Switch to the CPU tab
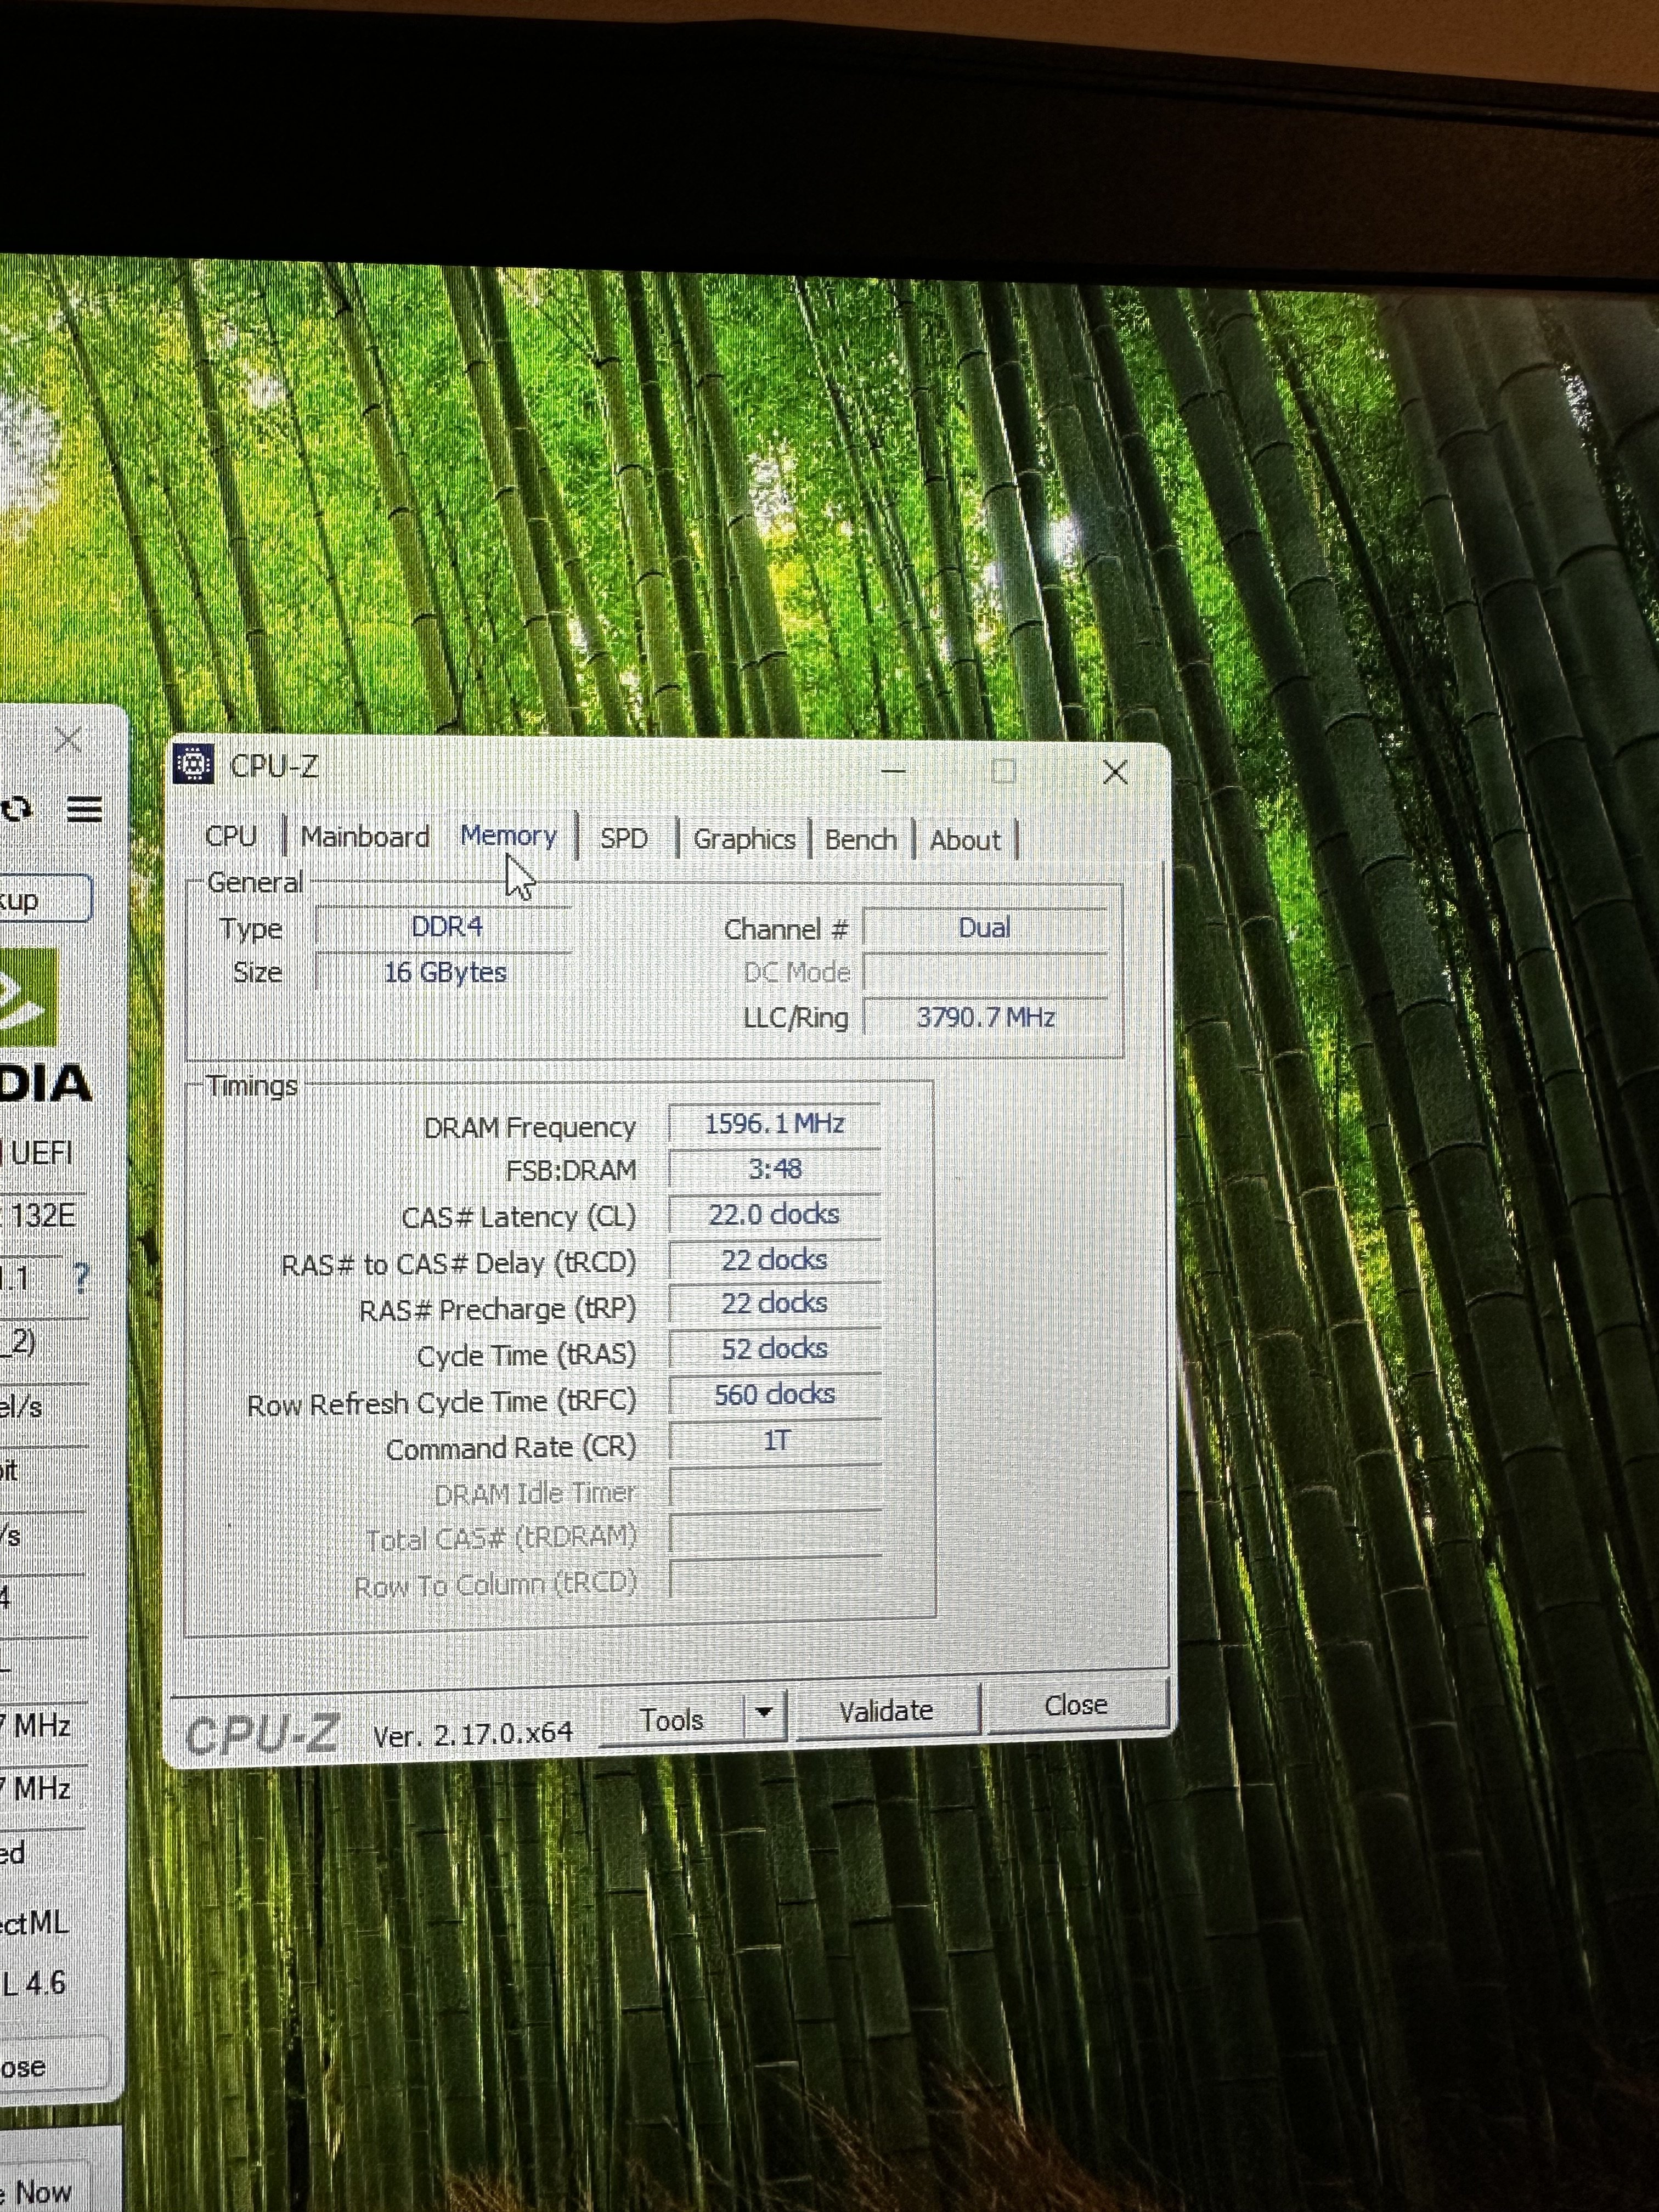Image resolution: width=1659 pixels, height=2212 pixels. pos(231,836)
